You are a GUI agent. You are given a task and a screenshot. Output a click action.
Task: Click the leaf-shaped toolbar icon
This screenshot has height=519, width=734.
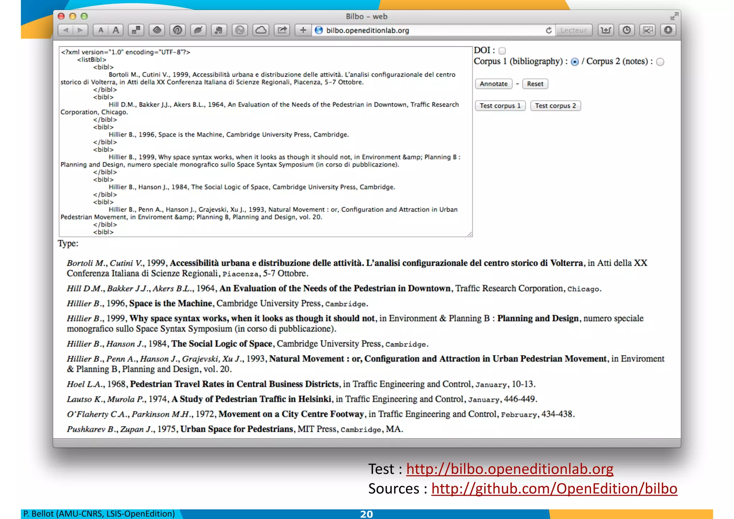198,30
